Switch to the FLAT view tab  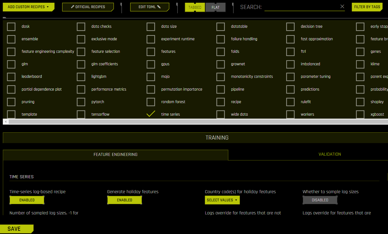point(215,7)
